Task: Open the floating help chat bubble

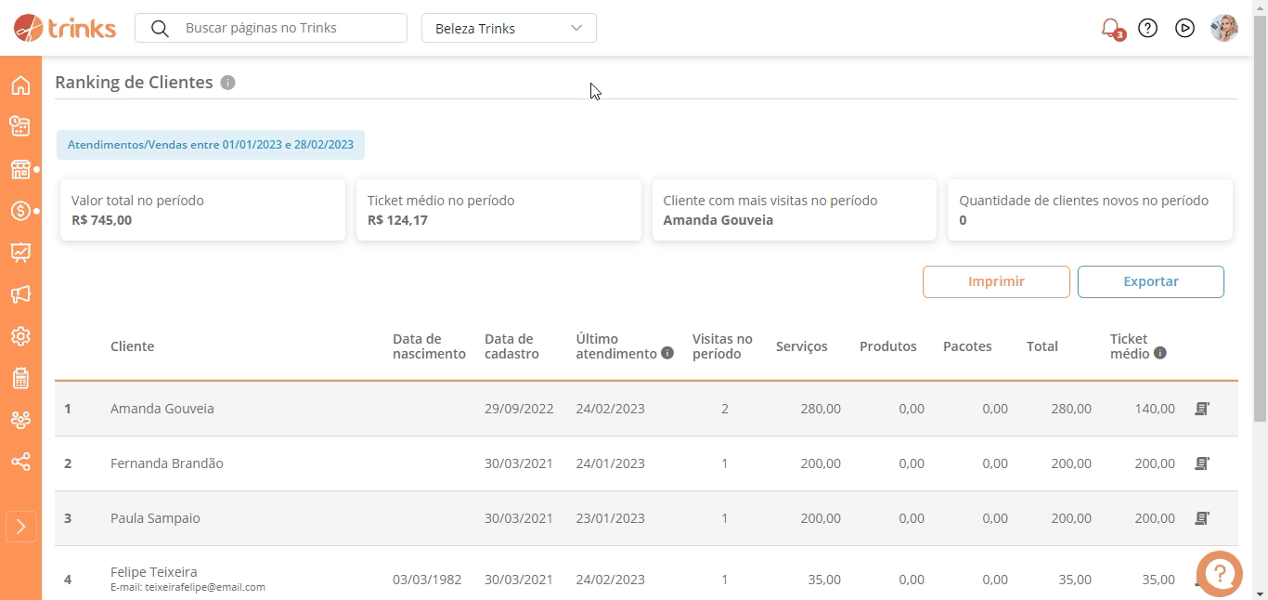Action: [x=1219, y=574]
